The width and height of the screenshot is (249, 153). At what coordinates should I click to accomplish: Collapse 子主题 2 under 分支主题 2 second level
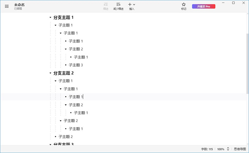click(x=61, y=121)
